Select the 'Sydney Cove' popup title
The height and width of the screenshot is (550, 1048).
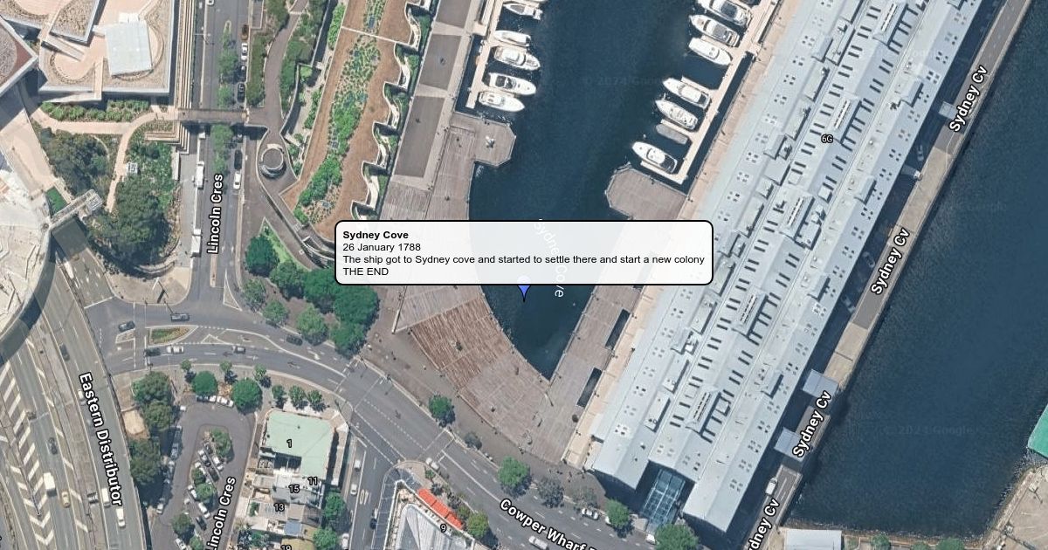[376, 235]
